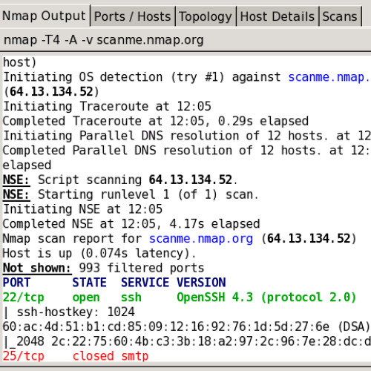
Task: Switch to the Nmap Output tab
Action: pos(45,16)
